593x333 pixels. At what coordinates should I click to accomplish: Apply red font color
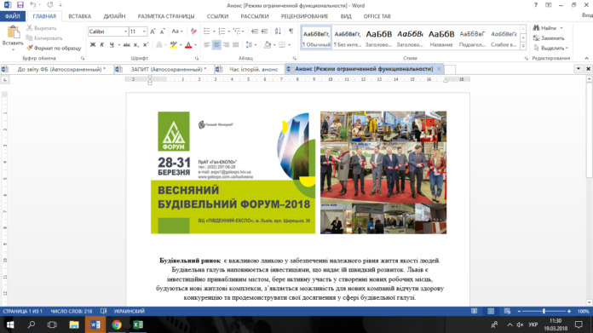188,44
